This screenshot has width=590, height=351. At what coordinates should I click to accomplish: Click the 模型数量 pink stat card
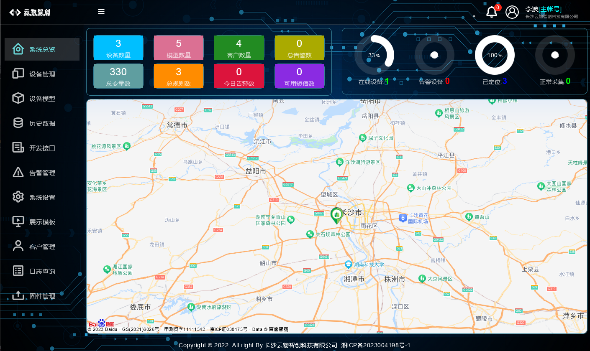coord(179,48)
